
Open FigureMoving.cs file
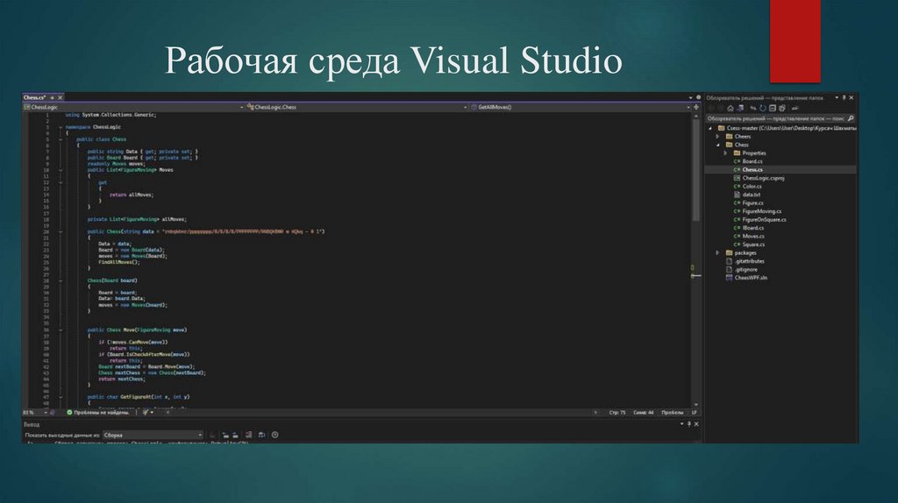point(761,211)
